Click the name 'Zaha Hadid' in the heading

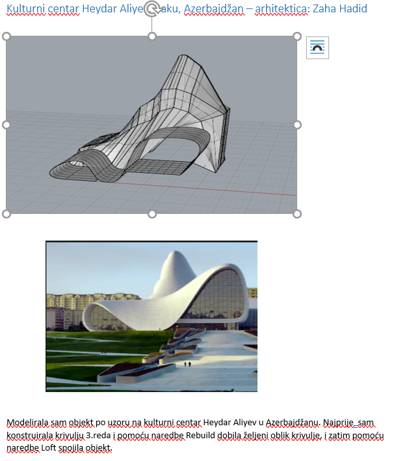(340, 9)
